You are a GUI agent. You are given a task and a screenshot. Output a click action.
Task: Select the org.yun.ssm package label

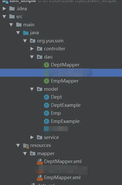coord(50,41)
